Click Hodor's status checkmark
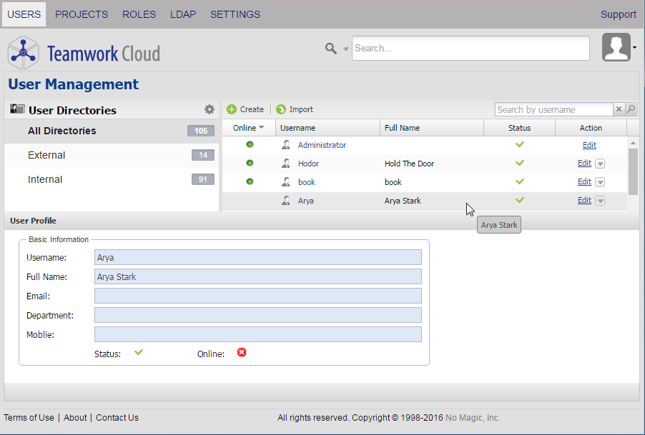The width and height of the screenshot is (645, 435). [520, 163]
